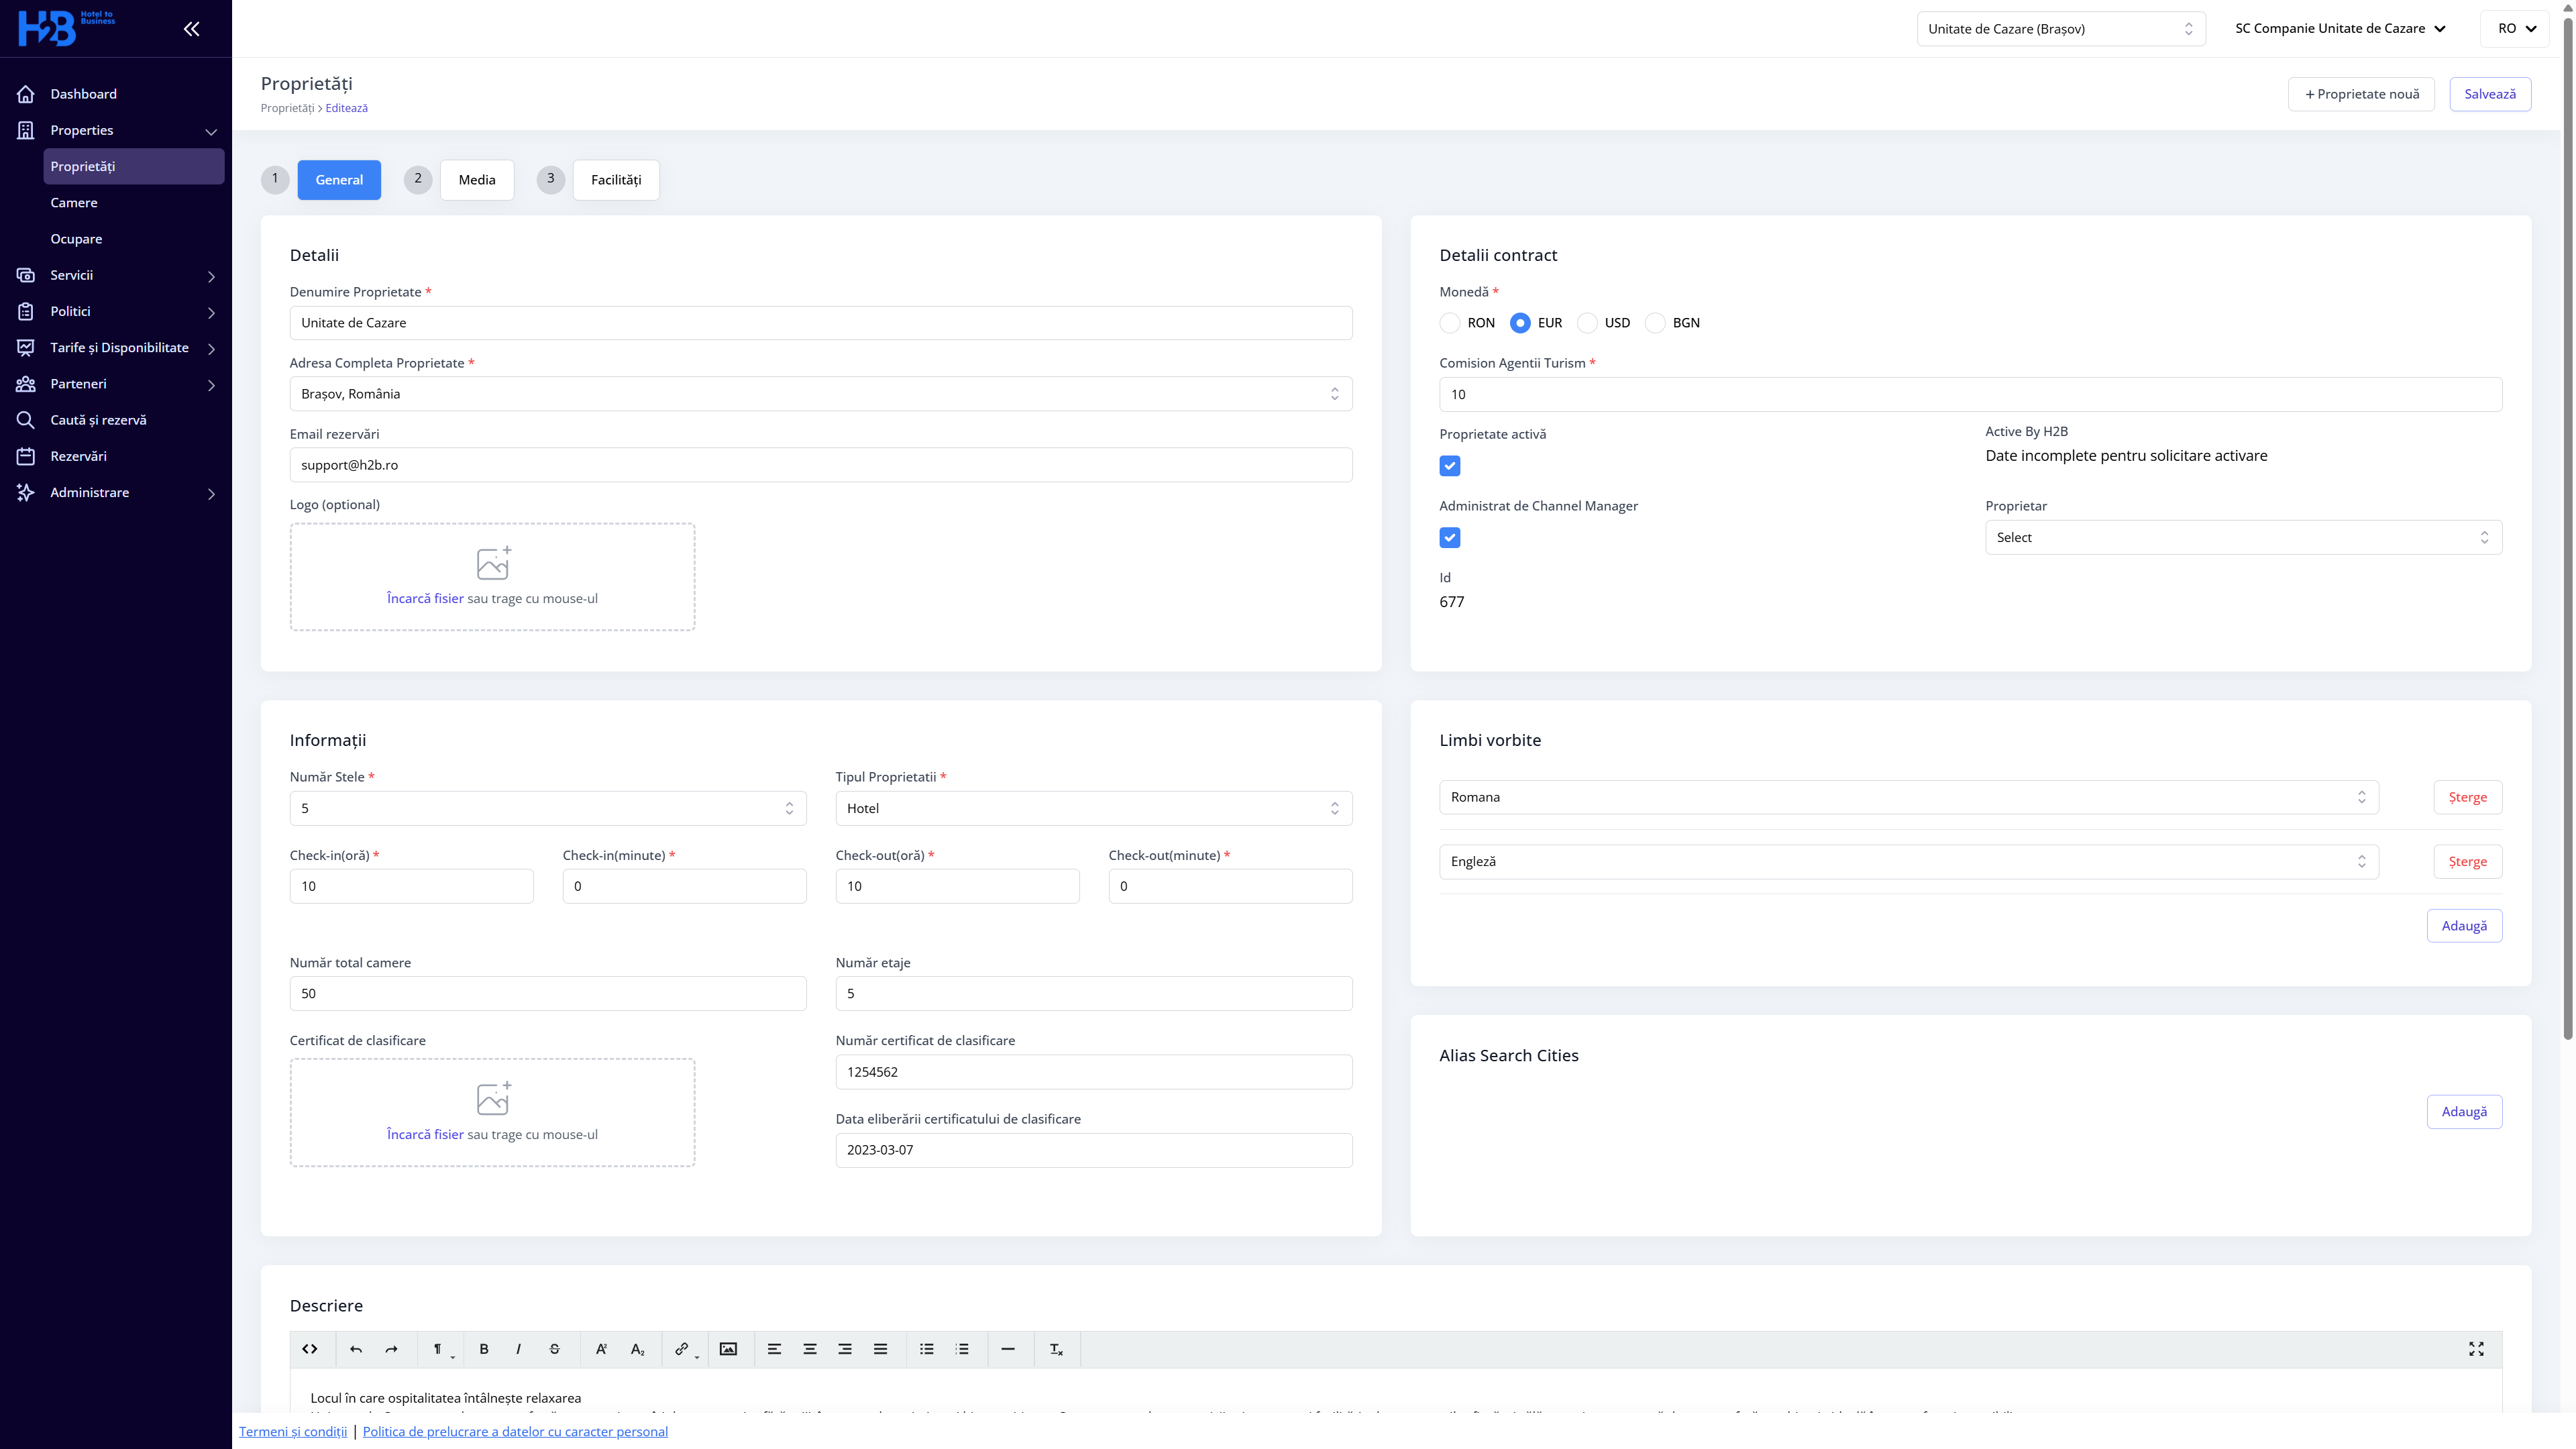Align text left in editor
The height and width of the screenshot is (1449, 2576).
click(774, 1349)
